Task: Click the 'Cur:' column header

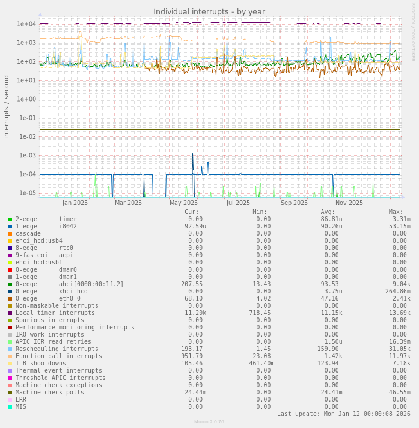Action: (x=191, y=212)
